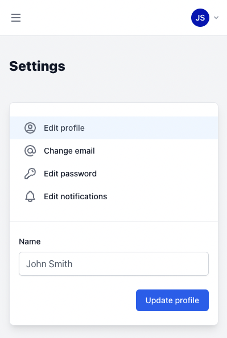Click the Name field label
The image size is (227, 338).
tap(30, 242)
